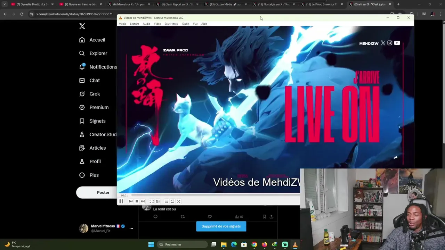The image size is (445, 250).
Task: Reply to the 'La redif est ou' post
Action: tap(155, 217)
